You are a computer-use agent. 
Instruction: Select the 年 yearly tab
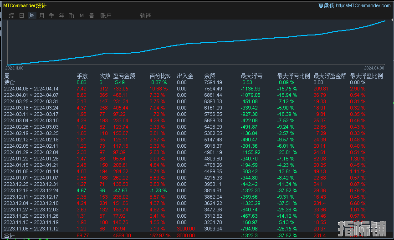61,15
